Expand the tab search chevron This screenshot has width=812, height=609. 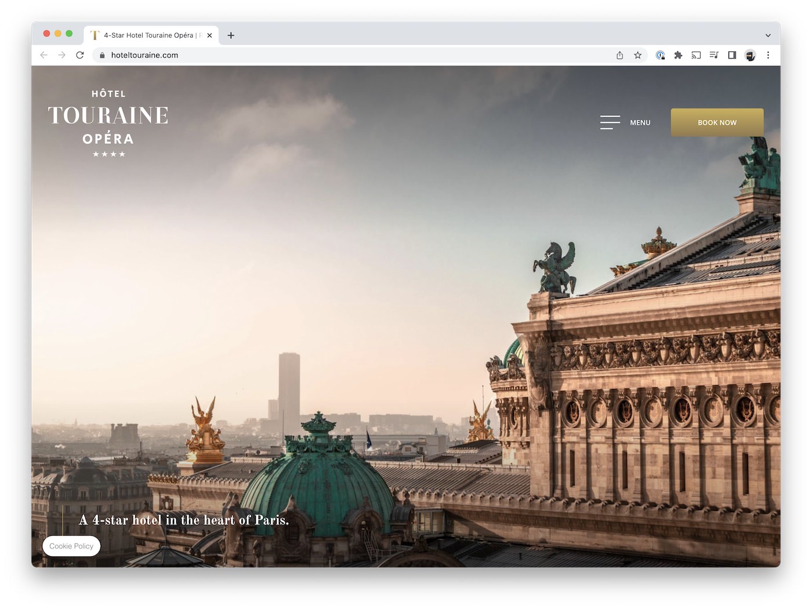click(x=768, y=35)
